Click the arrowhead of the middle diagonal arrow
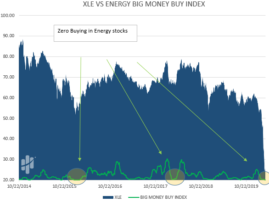Viewport: 269px width, 202px height. (160, 152)
